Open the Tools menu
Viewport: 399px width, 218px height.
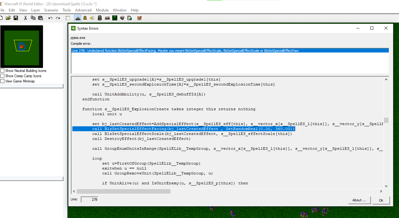66,10
